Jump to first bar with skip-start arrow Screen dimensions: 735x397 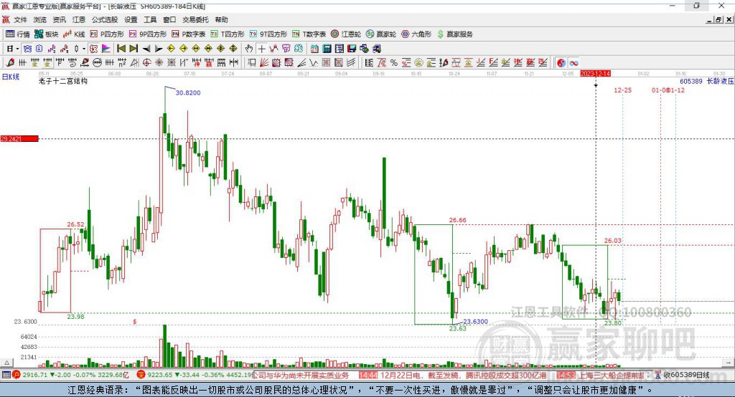(x=121, y=49)
